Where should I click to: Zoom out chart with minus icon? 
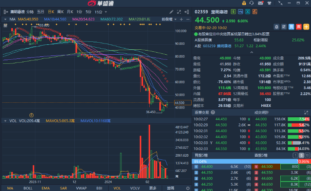188,19
